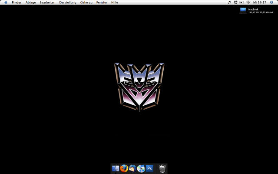
Task: Select the MacBook drive icon on desktop
Action: (x=243, y=10)
